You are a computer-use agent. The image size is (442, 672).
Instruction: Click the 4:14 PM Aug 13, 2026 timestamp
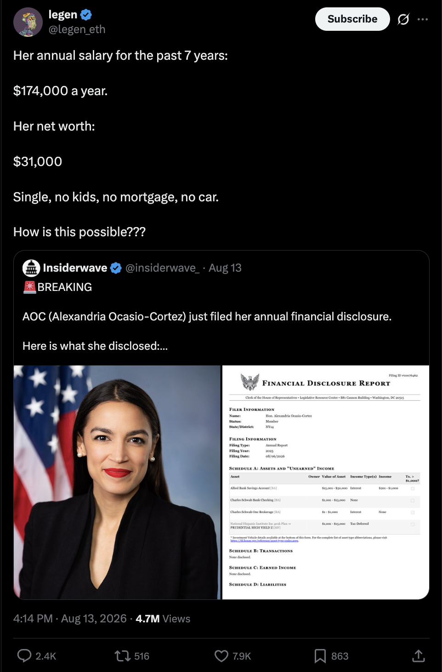tap(70, 619)
